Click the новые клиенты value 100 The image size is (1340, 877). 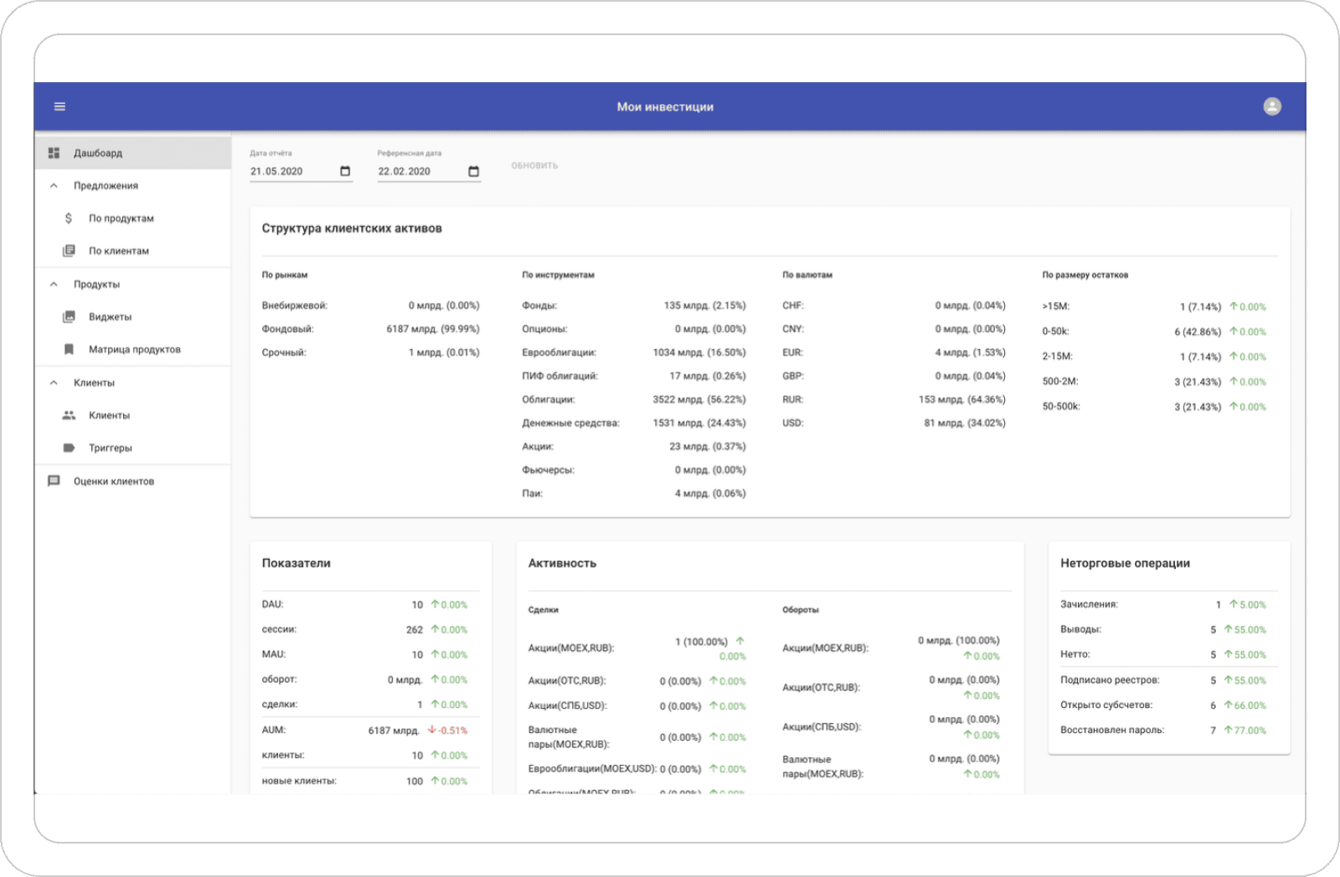pos(415,781)
